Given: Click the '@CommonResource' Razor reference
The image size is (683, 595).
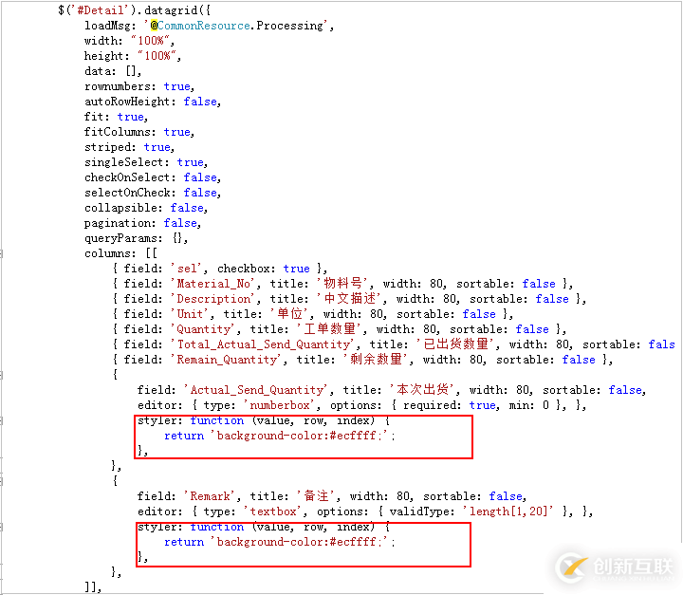Looking at the screenshot, I should point(200,26).
